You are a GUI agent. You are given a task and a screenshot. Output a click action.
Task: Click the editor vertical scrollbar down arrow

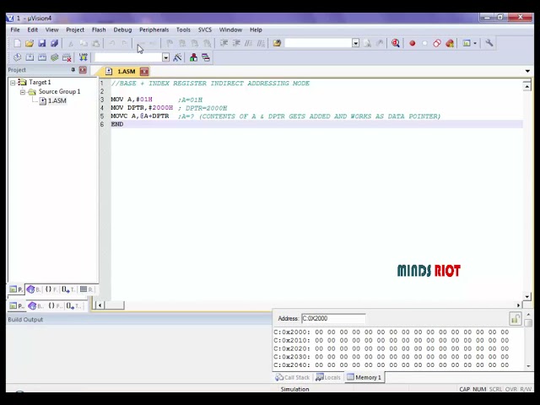click(526, 296)
